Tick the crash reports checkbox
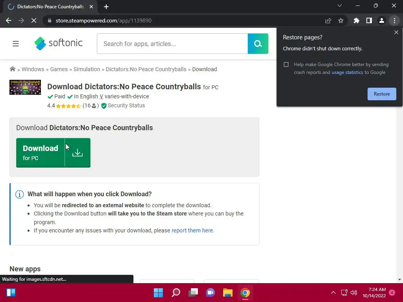 point(286,64)
